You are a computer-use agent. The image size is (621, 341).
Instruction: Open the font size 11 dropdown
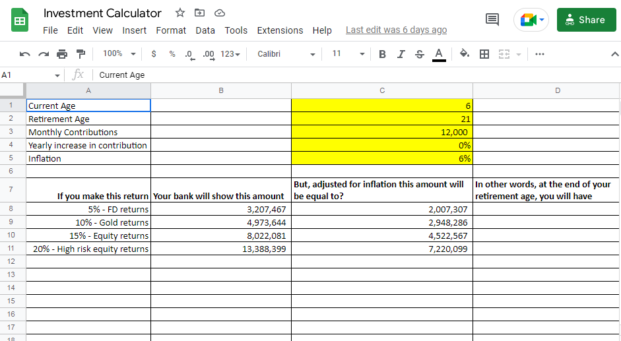[348, 54]
